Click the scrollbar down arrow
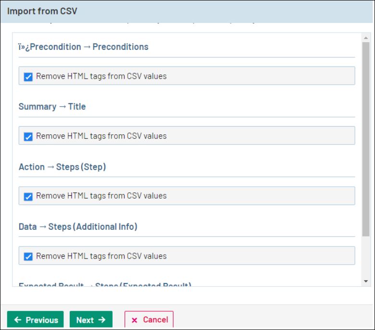Image resolution: width=375 pixels, height=330 pixels. tap(366, 281)
